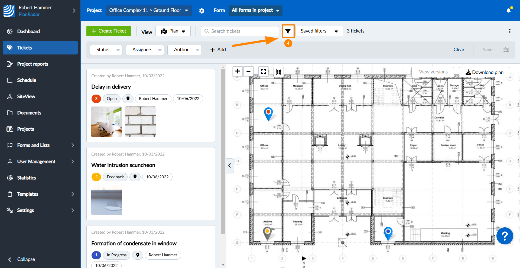Open the Delay in delivery ticket
The width and height of the screenshot is (520, 268).
point(111,87)
